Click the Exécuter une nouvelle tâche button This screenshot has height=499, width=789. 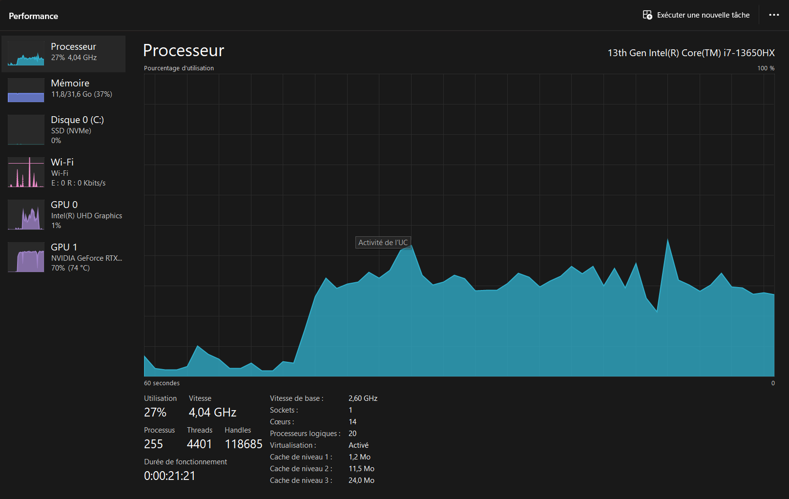(x=696, y=15)
